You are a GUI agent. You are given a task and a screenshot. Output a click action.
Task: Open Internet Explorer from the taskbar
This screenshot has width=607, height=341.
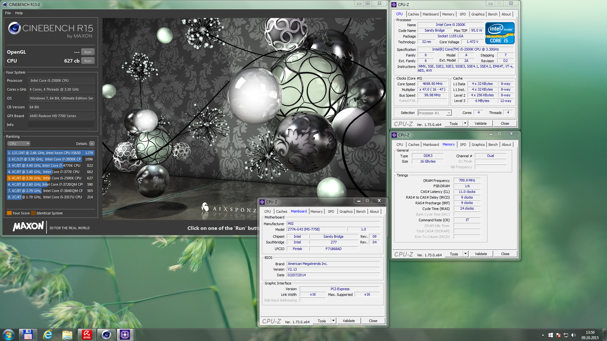click(x=48, y=334)
